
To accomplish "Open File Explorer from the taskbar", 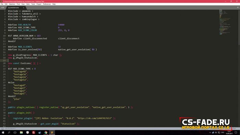I will click(21, 133).
